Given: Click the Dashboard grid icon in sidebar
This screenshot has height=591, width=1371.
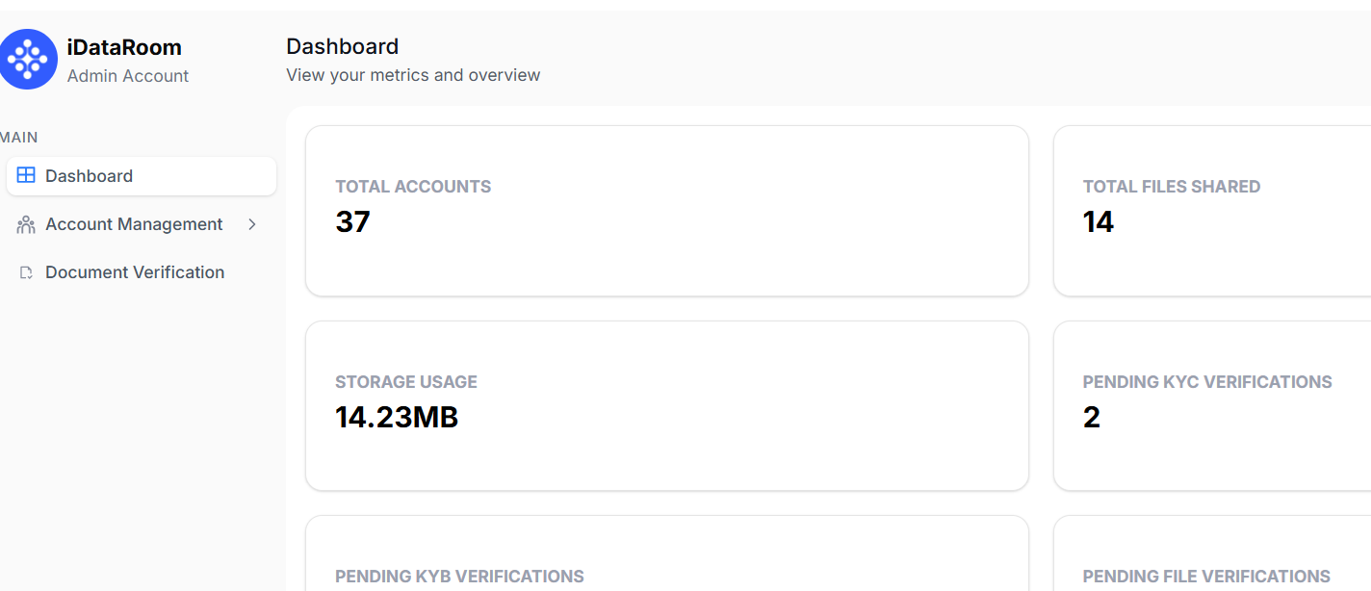Looking at the screenshot, I should pos(26,176).
